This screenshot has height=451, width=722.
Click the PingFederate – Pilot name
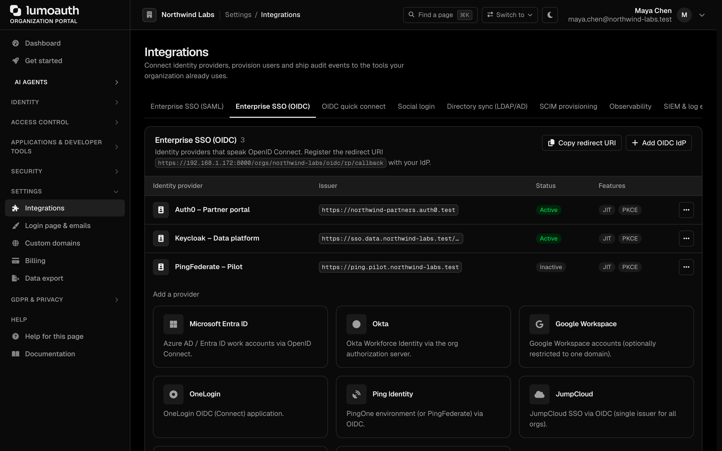click(209, 267)
